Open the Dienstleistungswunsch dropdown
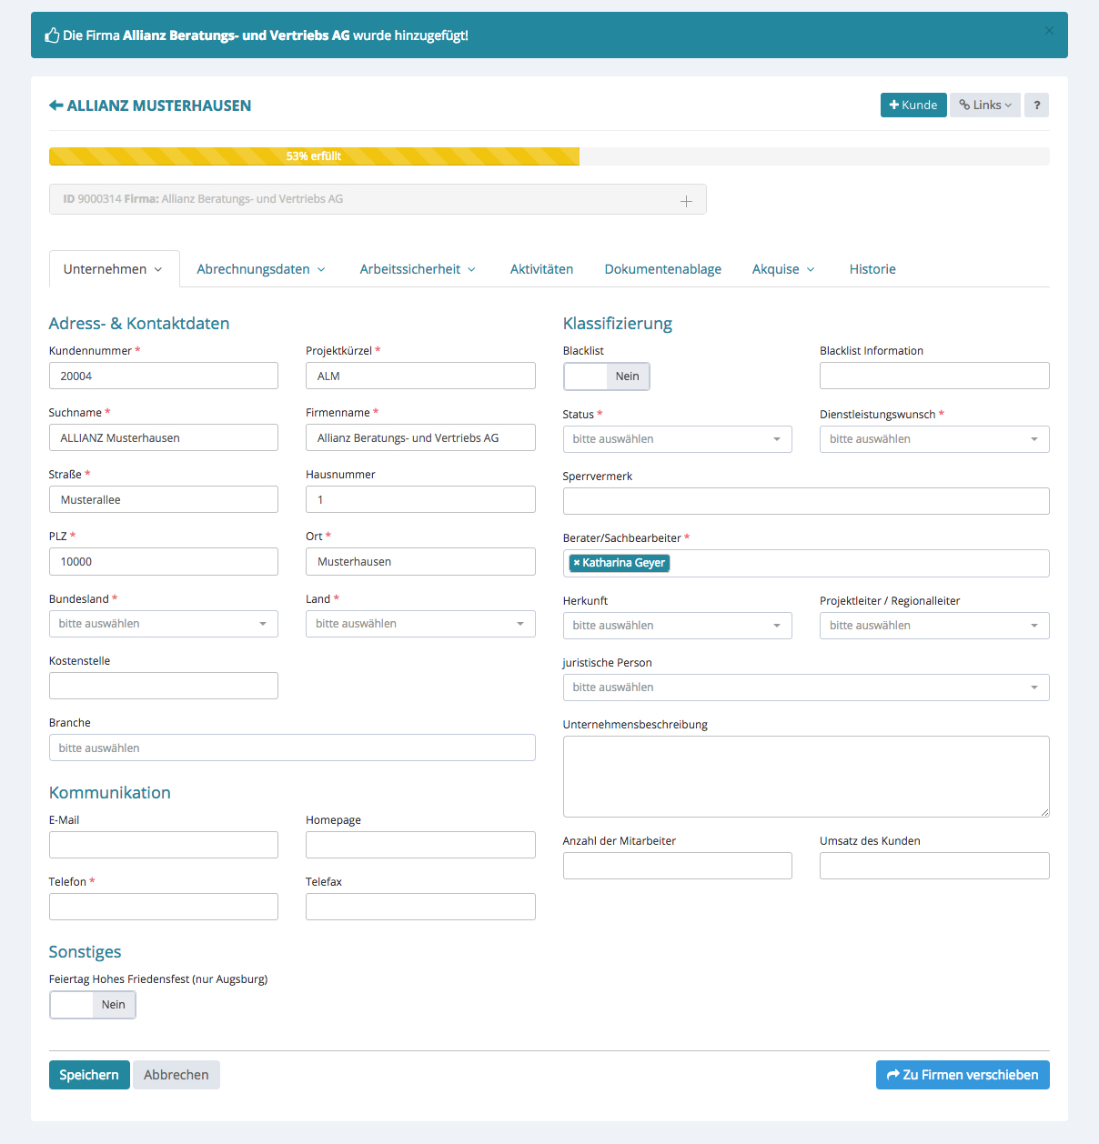This screenshot has height=1144, width=1099. [x=933, y=439]
